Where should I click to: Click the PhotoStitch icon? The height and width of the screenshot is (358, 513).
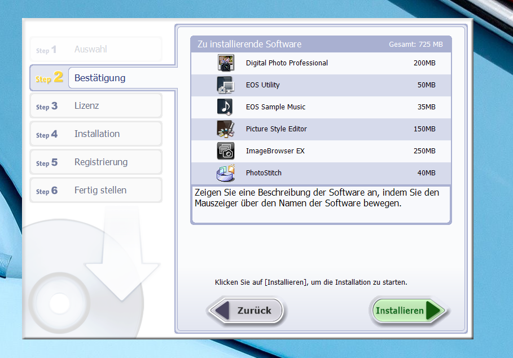226,173
